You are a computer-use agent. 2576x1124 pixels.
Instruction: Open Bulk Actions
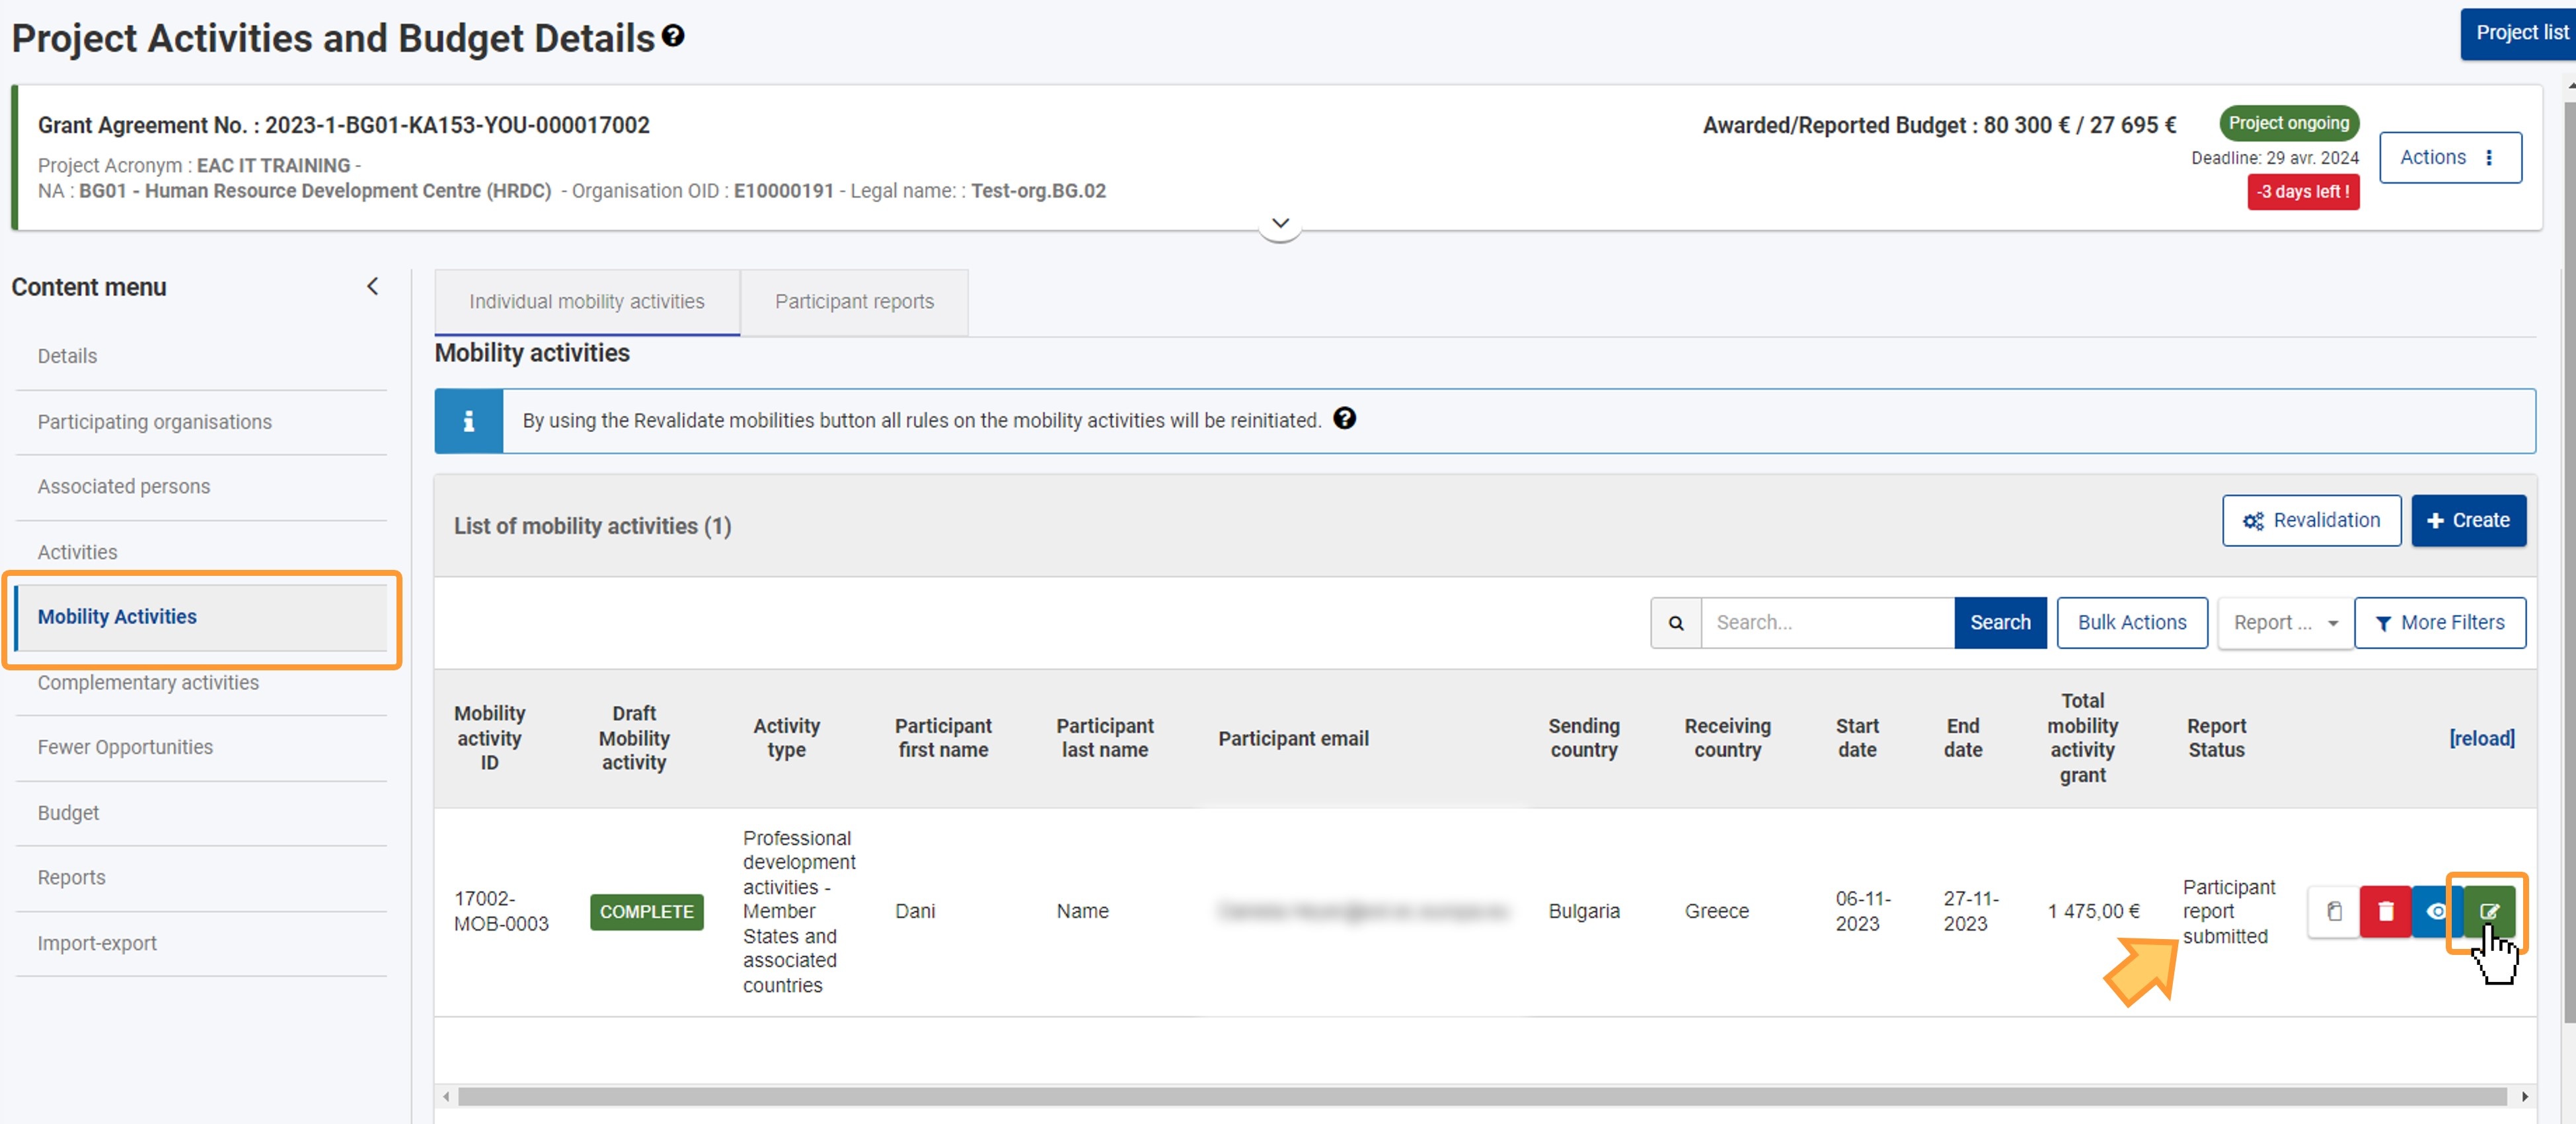click(x=2131, y=623)
